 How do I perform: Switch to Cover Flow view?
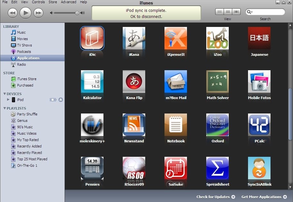(x=236, y=12)
